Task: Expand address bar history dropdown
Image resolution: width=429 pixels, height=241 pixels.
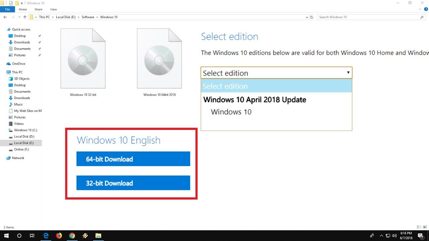Action: coord(307,17)
